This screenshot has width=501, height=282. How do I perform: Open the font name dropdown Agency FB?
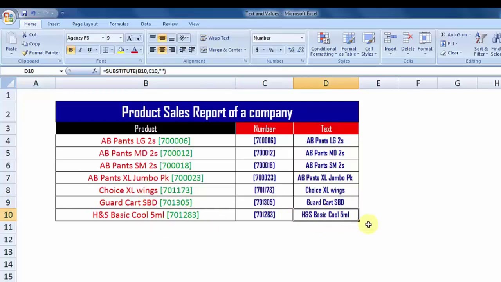coord(103,38)
